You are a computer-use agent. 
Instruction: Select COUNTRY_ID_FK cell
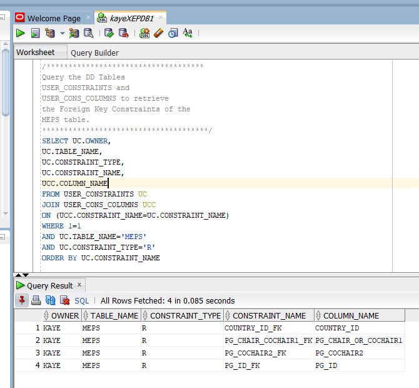[269, 328]
